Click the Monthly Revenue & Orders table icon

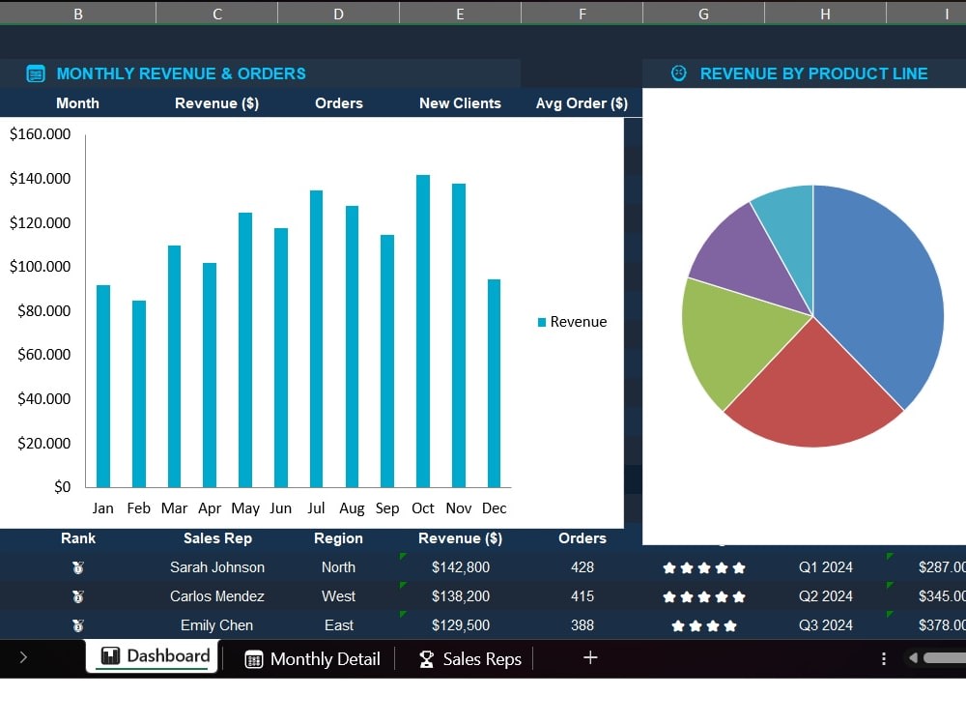click(36, 73)
